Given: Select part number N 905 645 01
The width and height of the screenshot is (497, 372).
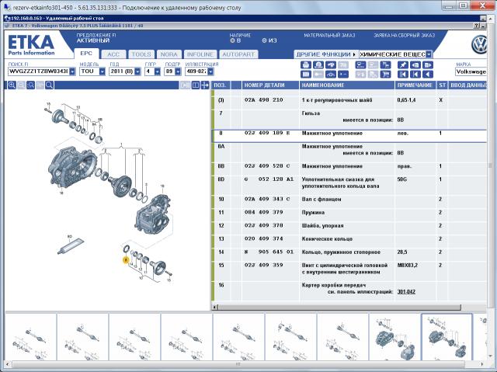Looking at the screenshot, I should [269, 252].
